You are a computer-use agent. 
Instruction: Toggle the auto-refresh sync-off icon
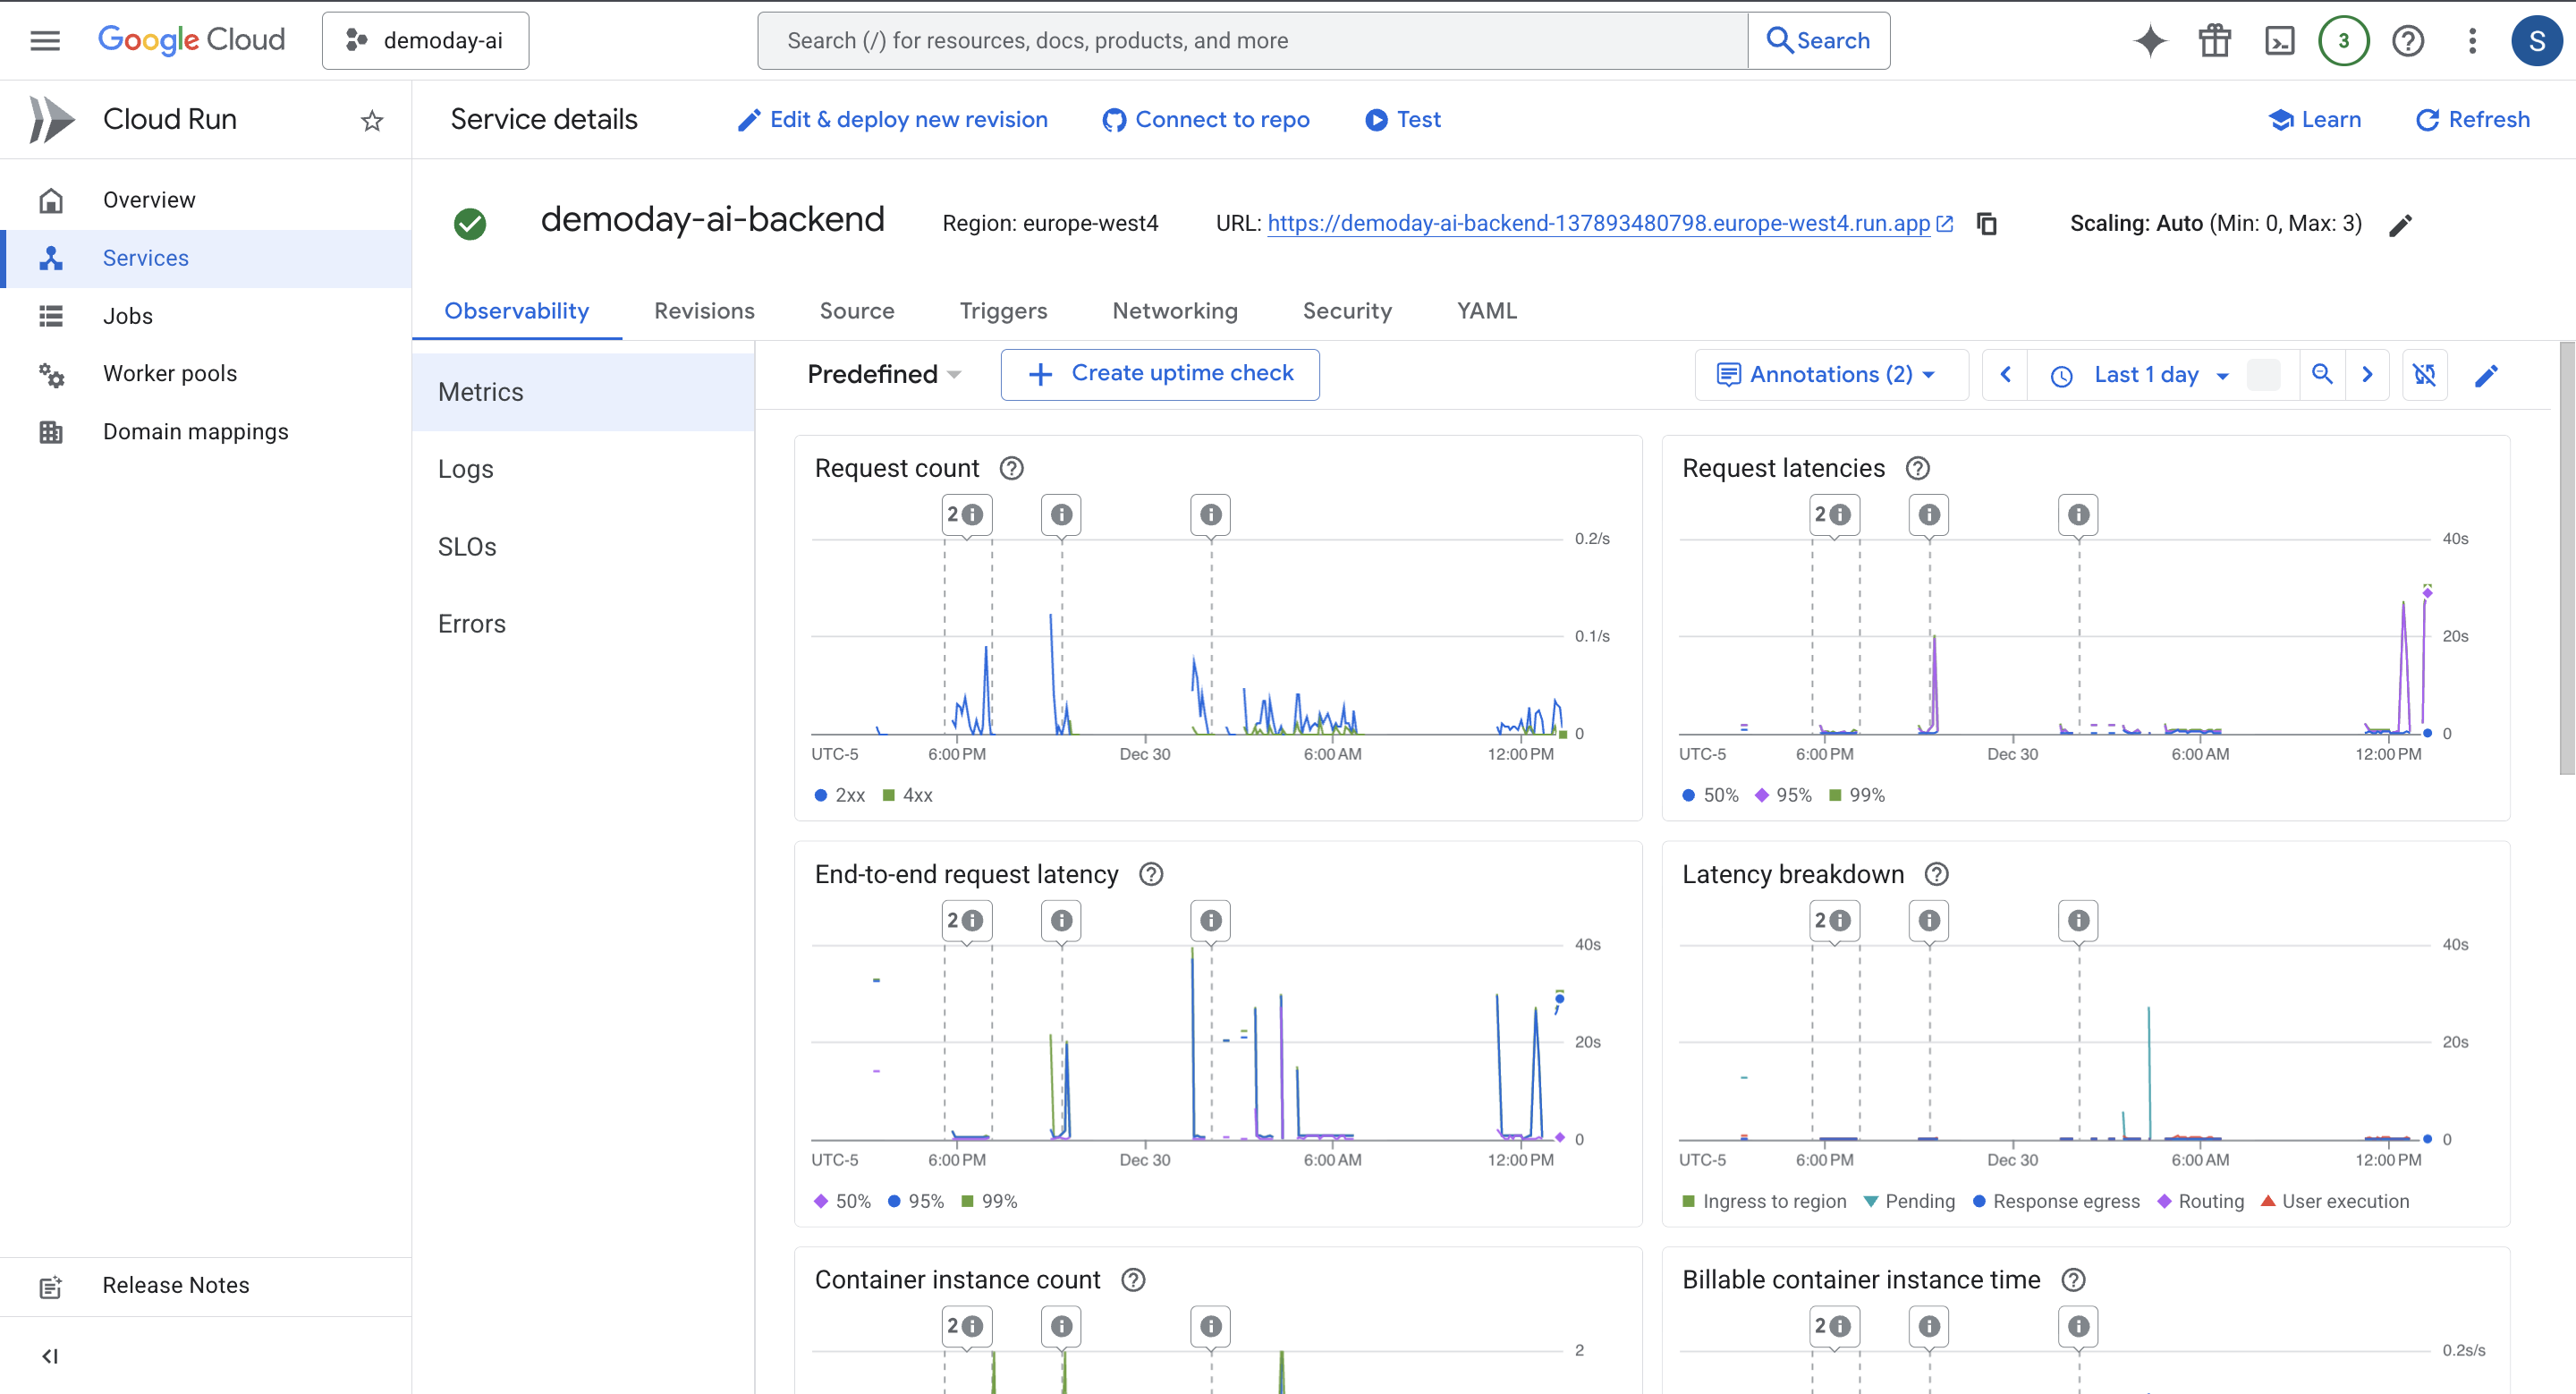(x=2424, y=375)
